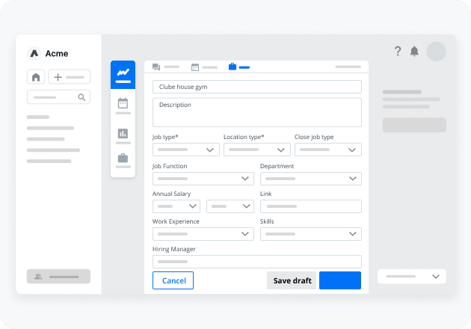Viewport: 471px width, 329px height.
Task: Expand the Skills dropdown
Action: 310,234
